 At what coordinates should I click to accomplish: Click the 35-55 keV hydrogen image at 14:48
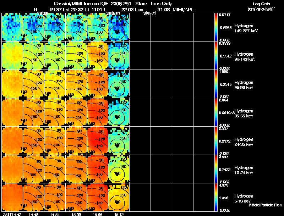coord(33,112)
